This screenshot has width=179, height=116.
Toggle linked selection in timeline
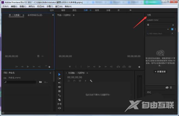[x=80, y=81]
